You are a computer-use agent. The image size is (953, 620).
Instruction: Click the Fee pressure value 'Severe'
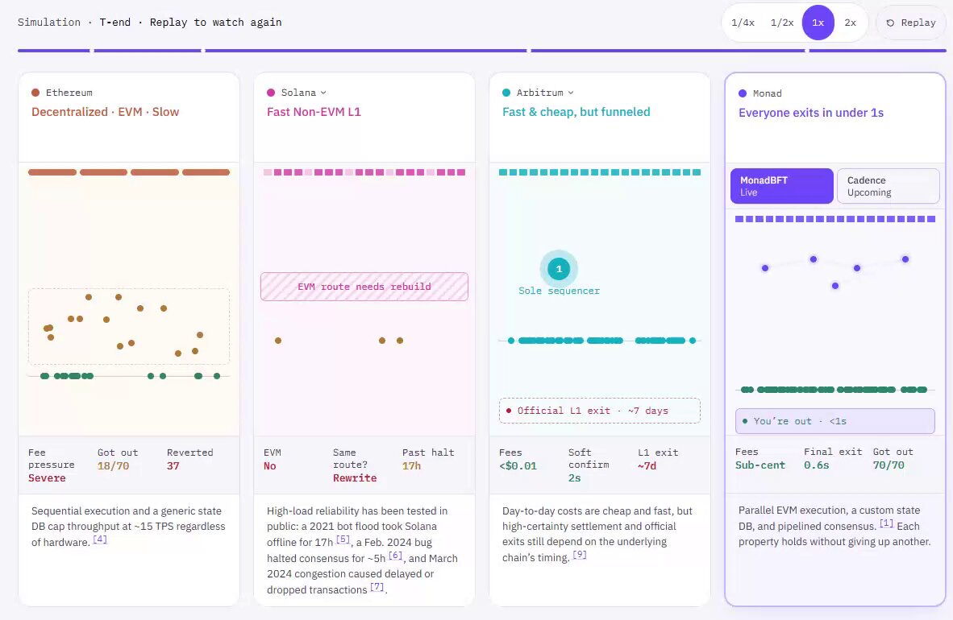point(47,478)
